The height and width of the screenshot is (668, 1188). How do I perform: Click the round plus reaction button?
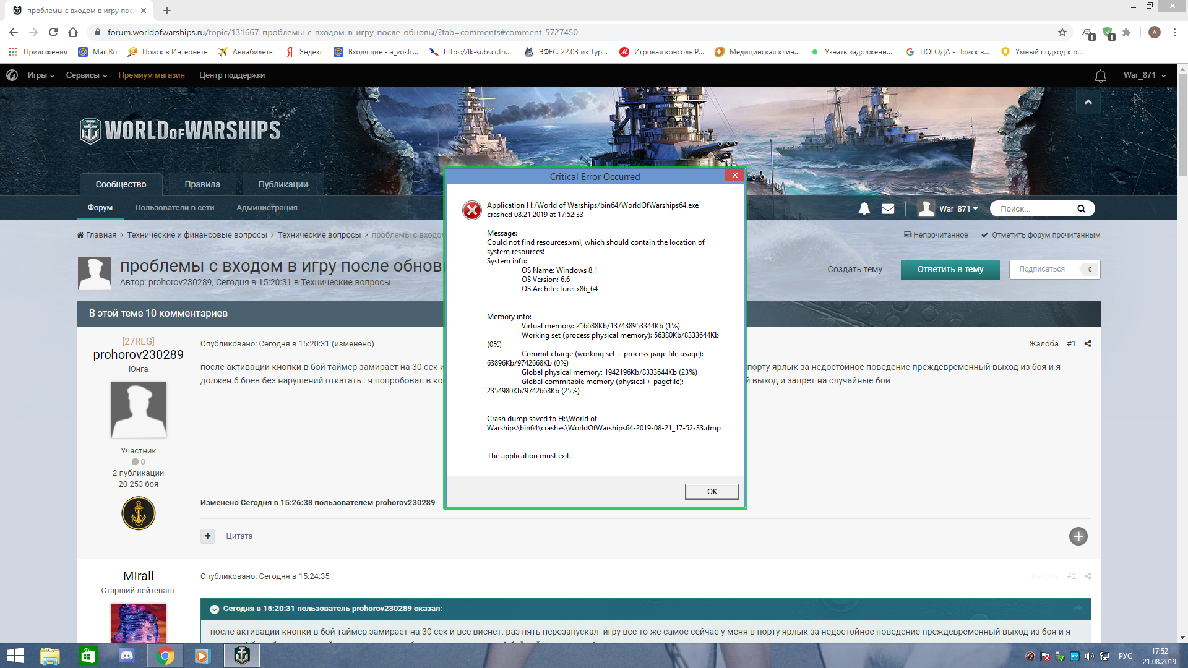point(1078,536)
